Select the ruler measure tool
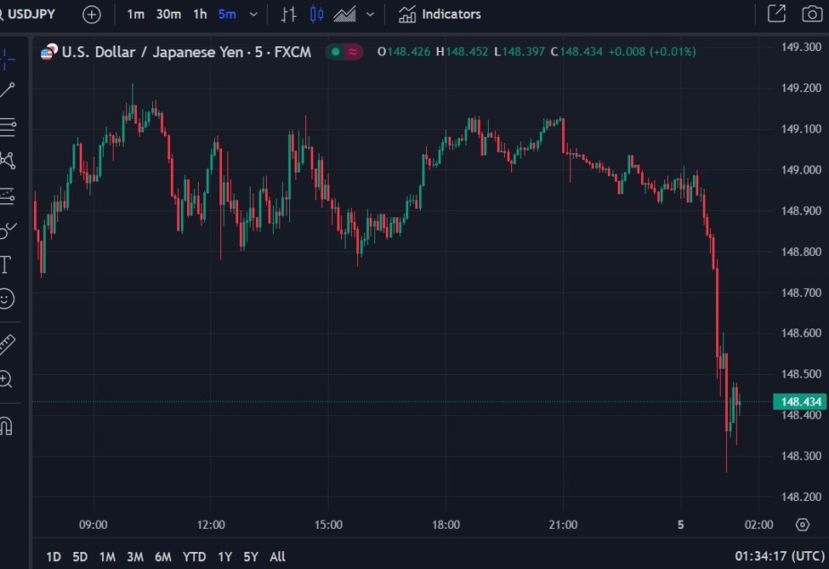The image size is (829, 569). click(x=7, y=344)
